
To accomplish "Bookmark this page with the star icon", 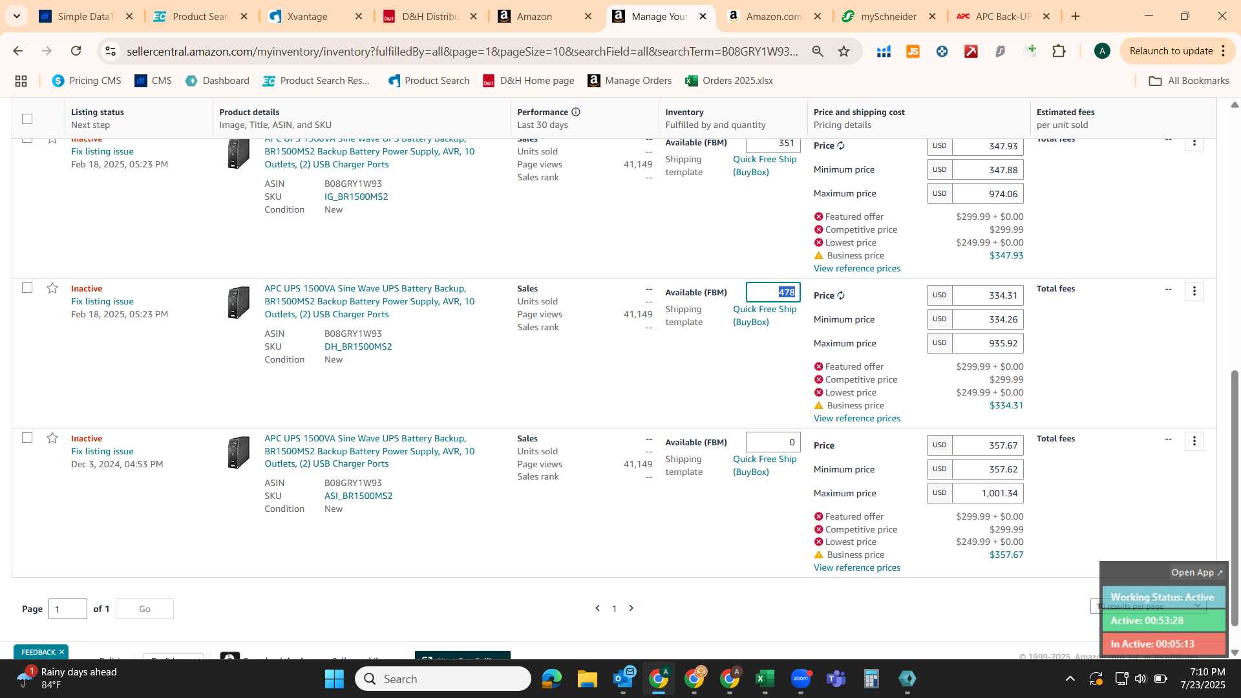I will 843,51.
